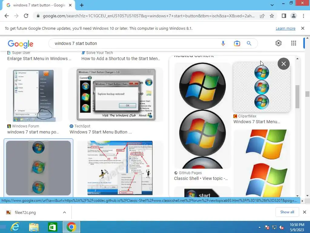
Task: Launch Internet Explorer from taskbar
Action: (x=15, y=227)
